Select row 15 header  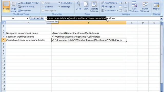tap(4, 75)
